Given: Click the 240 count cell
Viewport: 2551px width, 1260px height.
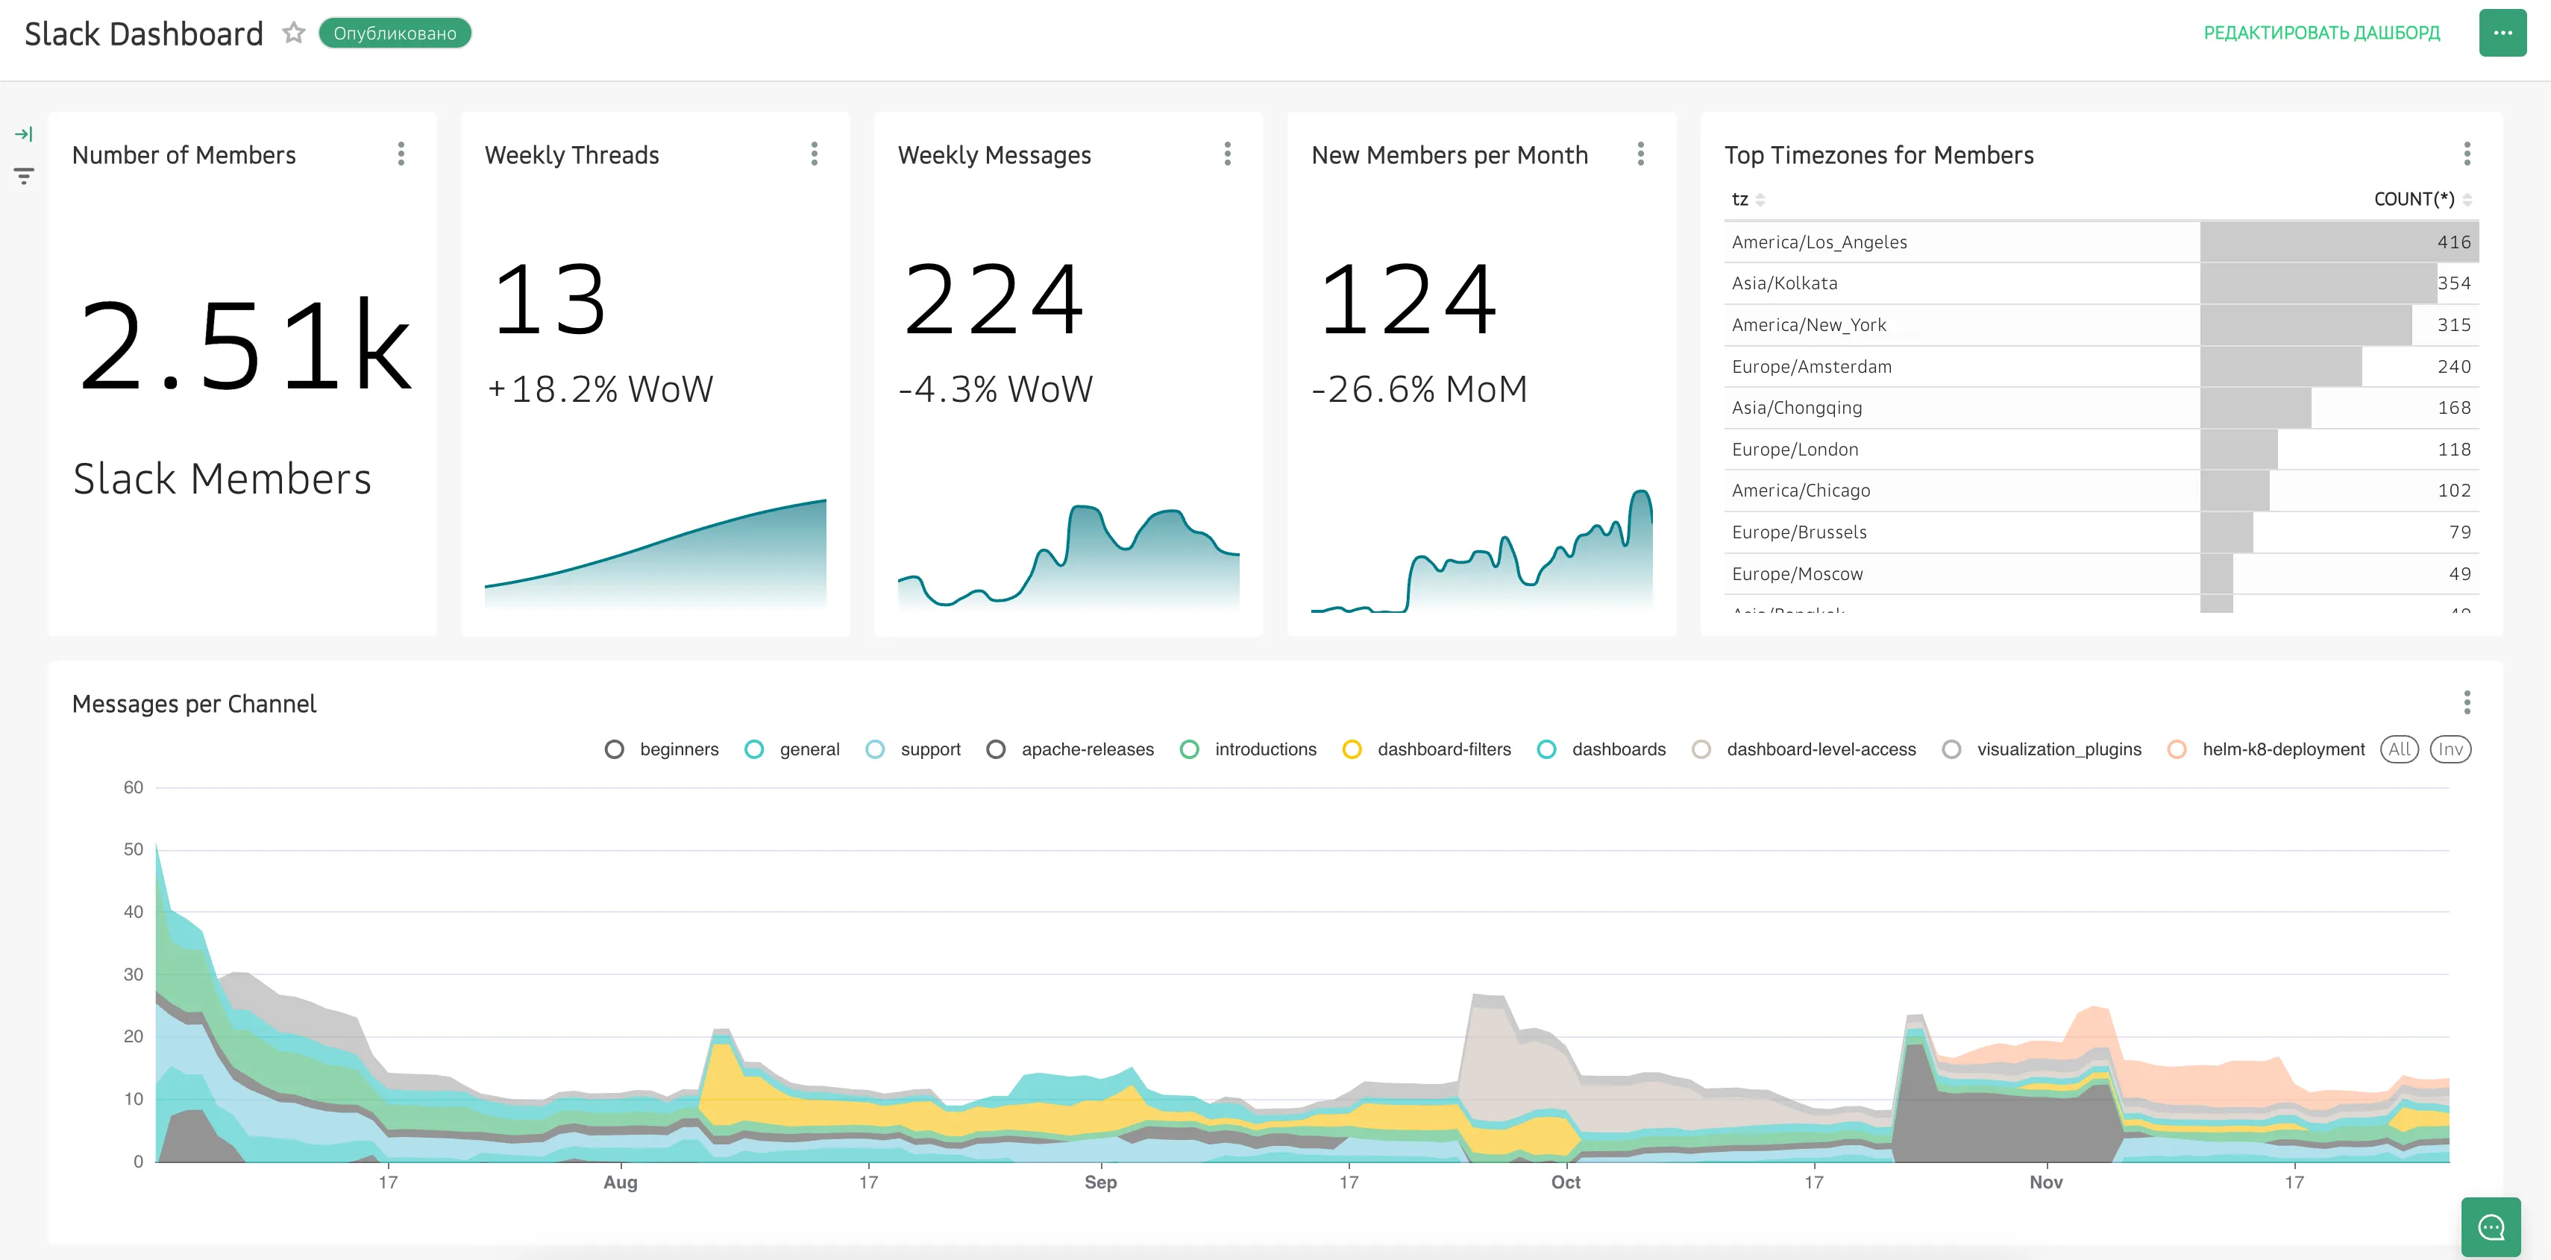Looking at the screenshot, I should click(x=2339, y=368).
